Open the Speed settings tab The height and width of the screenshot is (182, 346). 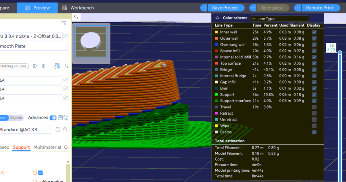pos(4,147)
